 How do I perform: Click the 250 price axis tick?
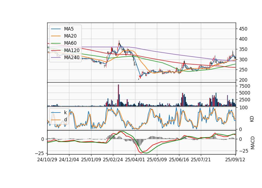(x=243, y=70)
